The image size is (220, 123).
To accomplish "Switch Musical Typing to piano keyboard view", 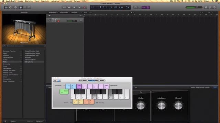I will [55, 81].
